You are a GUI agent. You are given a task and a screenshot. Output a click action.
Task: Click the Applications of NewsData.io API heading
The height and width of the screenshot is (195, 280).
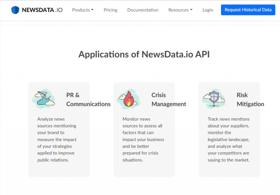click(x=144, y=55)
